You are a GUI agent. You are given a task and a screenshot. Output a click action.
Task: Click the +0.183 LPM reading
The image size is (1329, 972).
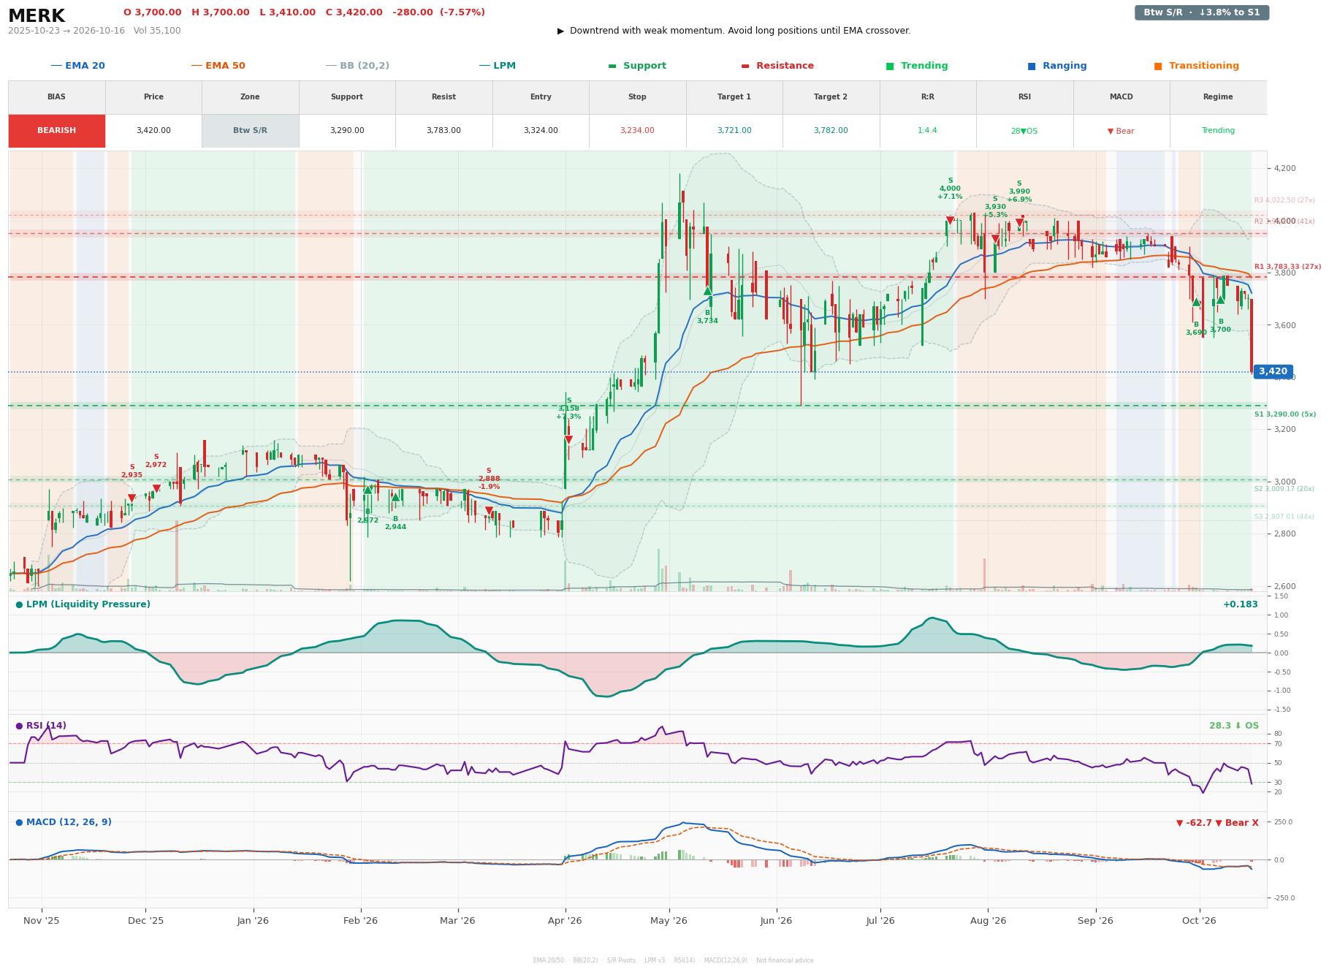(1241, 604)
